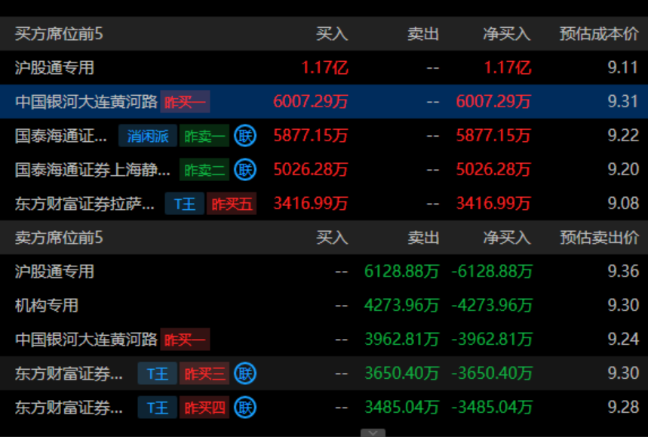Click the 联 icon next to 昨买四
Image resolution: width=648 pixels, height=437 pixels.
point(245,408)
